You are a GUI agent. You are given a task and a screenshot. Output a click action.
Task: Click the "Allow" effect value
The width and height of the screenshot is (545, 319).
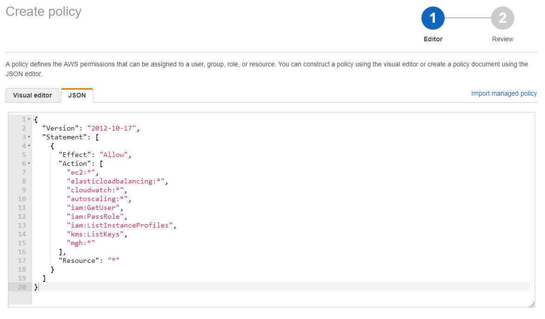point(114,155)
